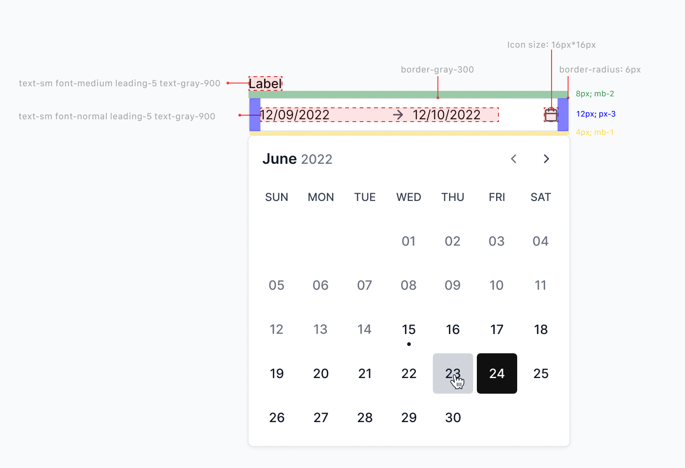Click the Label text above the input
This screenshot has height=468, width=685.
coord(265,84)
